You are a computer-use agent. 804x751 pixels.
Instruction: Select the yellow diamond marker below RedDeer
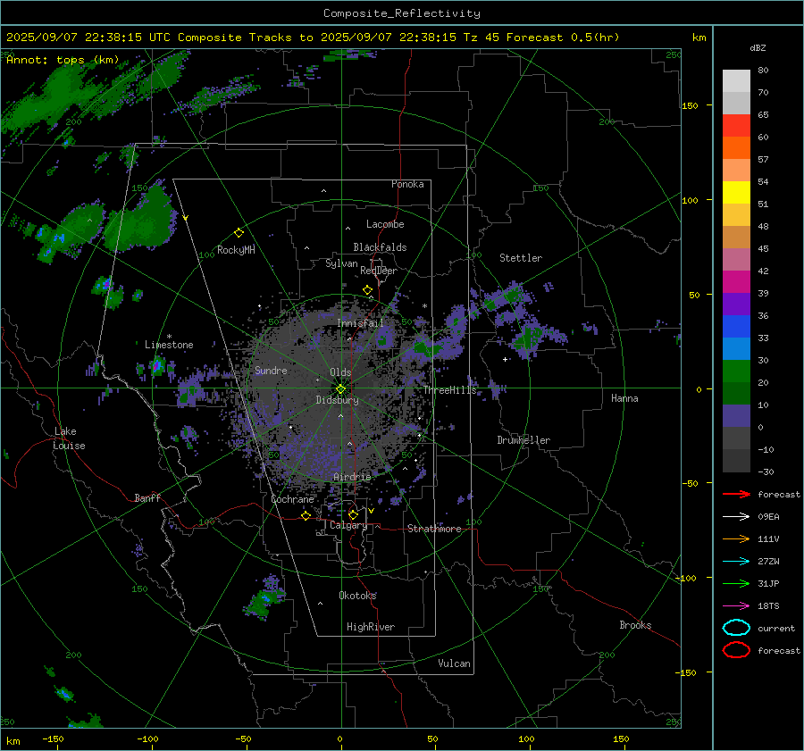(367, 290)
